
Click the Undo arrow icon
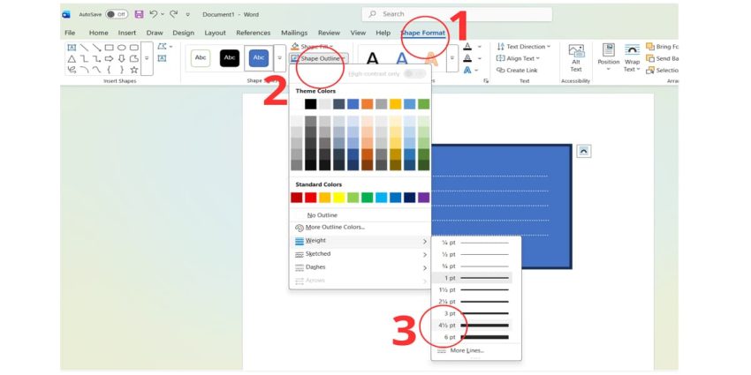tap(154, 14)
